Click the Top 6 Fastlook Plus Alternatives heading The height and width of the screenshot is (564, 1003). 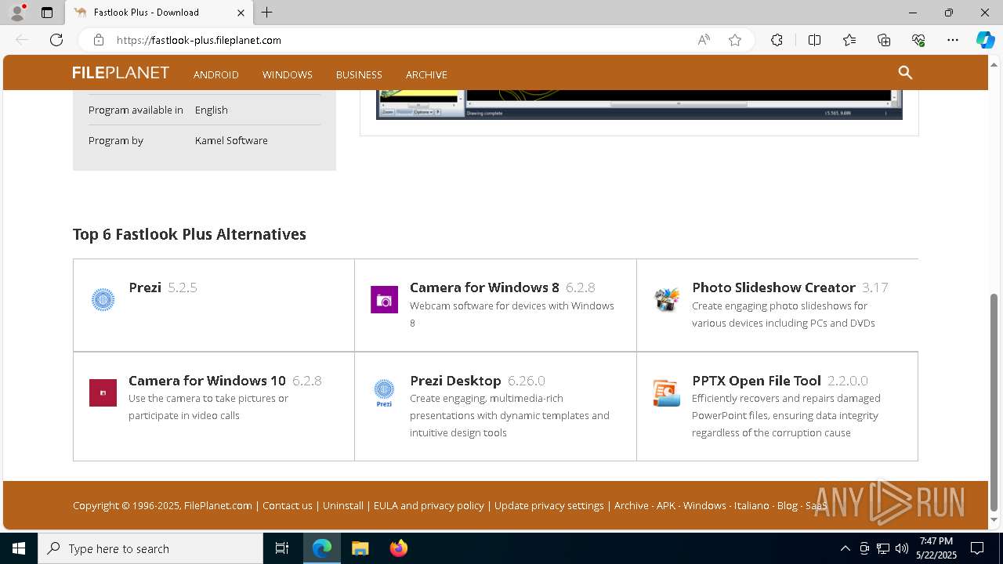[190, 234]
